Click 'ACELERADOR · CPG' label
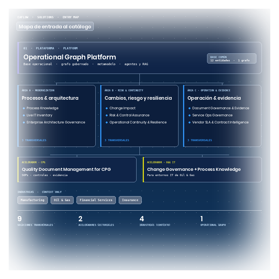The width and height of the screenshot is (279, 279). pos(34,162)
